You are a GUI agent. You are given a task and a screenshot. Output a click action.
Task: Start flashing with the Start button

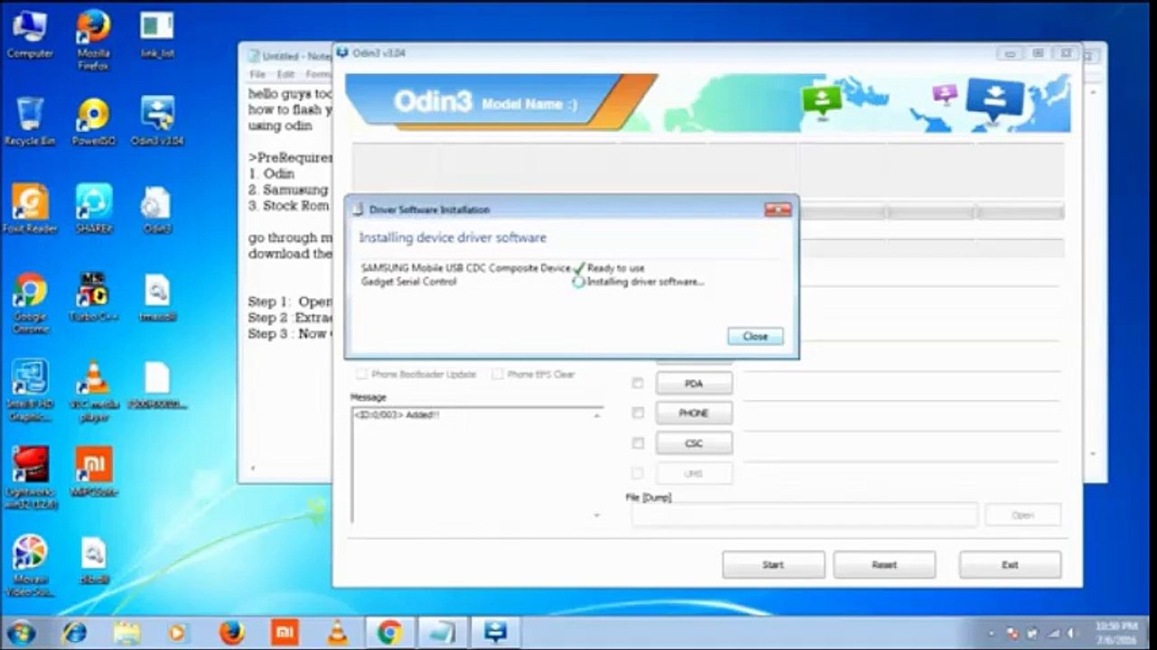(773, 565)
